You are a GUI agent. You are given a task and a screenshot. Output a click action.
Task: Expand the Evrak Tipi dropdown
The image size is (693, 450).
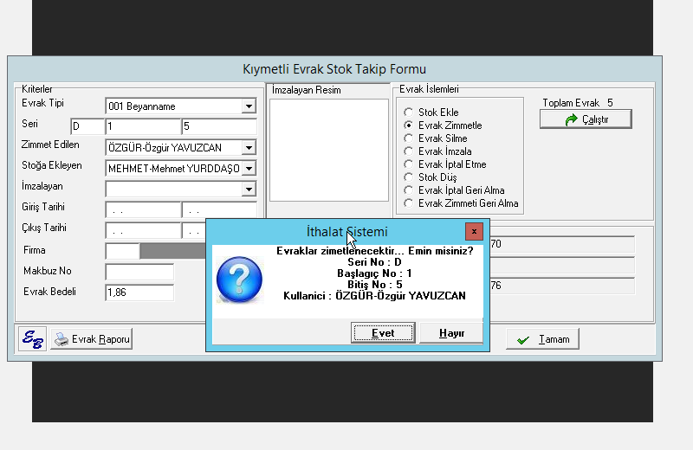[249, 106]
